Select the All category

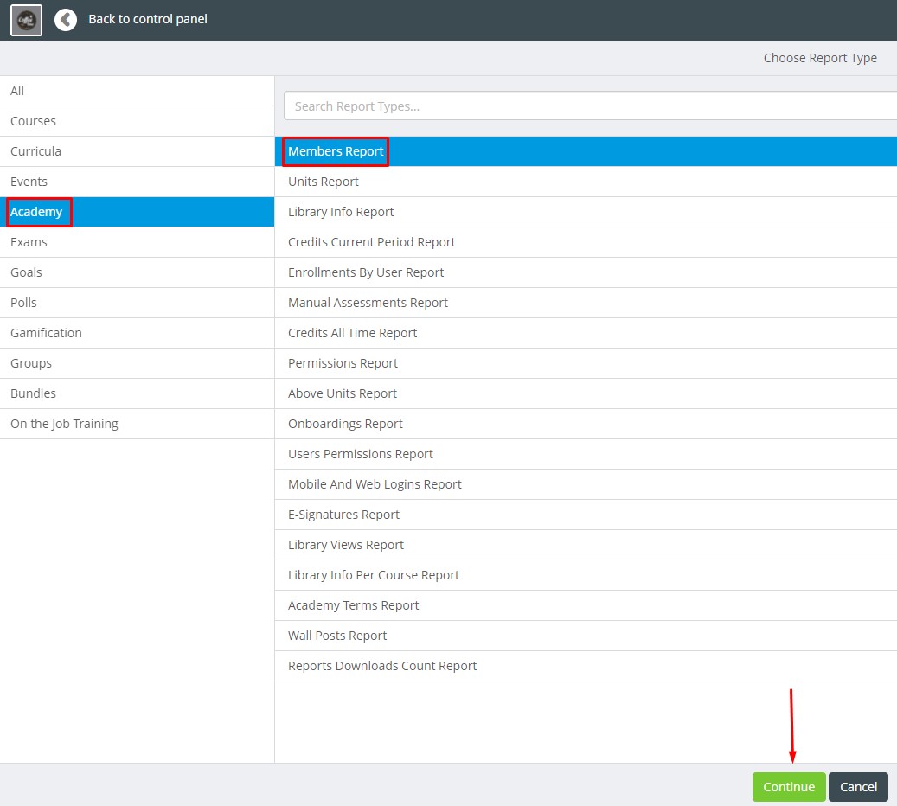[x=137, y=91]
